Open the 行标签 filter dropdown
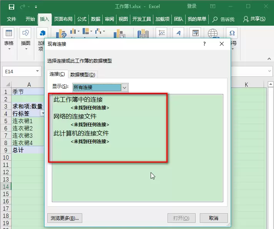This screenshot has width=274, height=229. (42, 114)
